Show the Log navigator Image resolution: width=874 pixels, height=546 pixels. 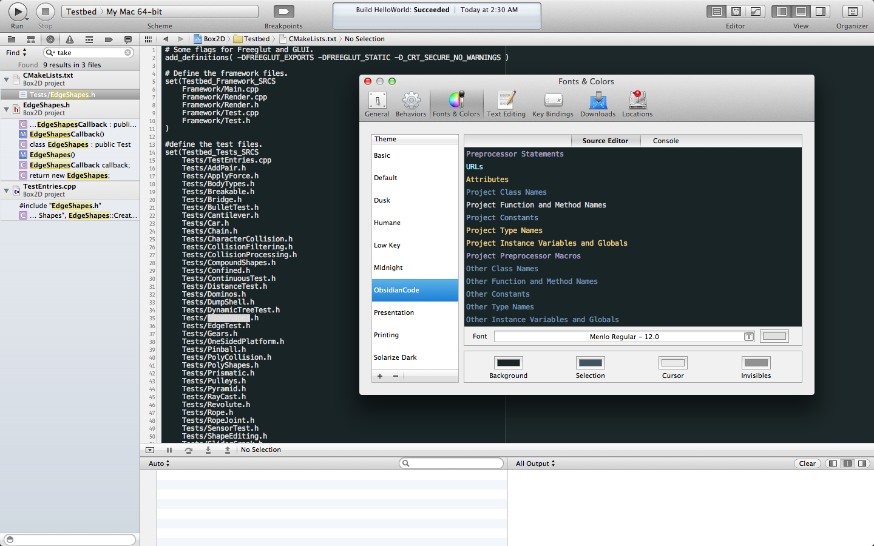128,39
